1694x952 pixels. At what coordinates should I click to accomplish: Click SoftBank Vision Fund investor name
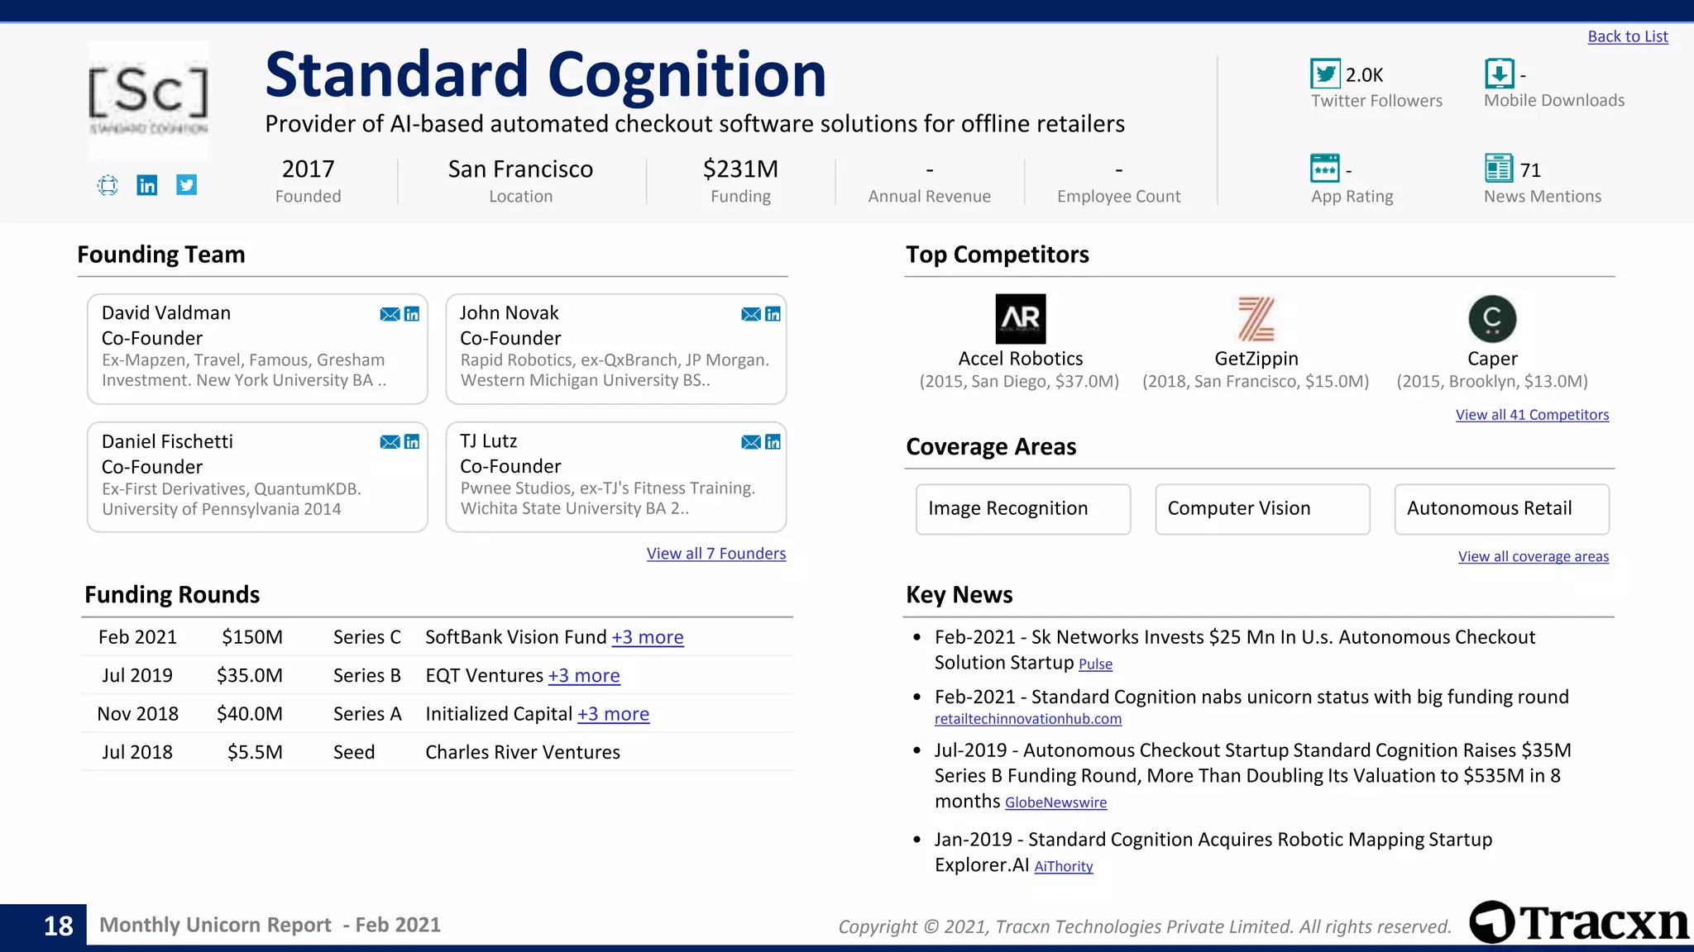[516, 637]
